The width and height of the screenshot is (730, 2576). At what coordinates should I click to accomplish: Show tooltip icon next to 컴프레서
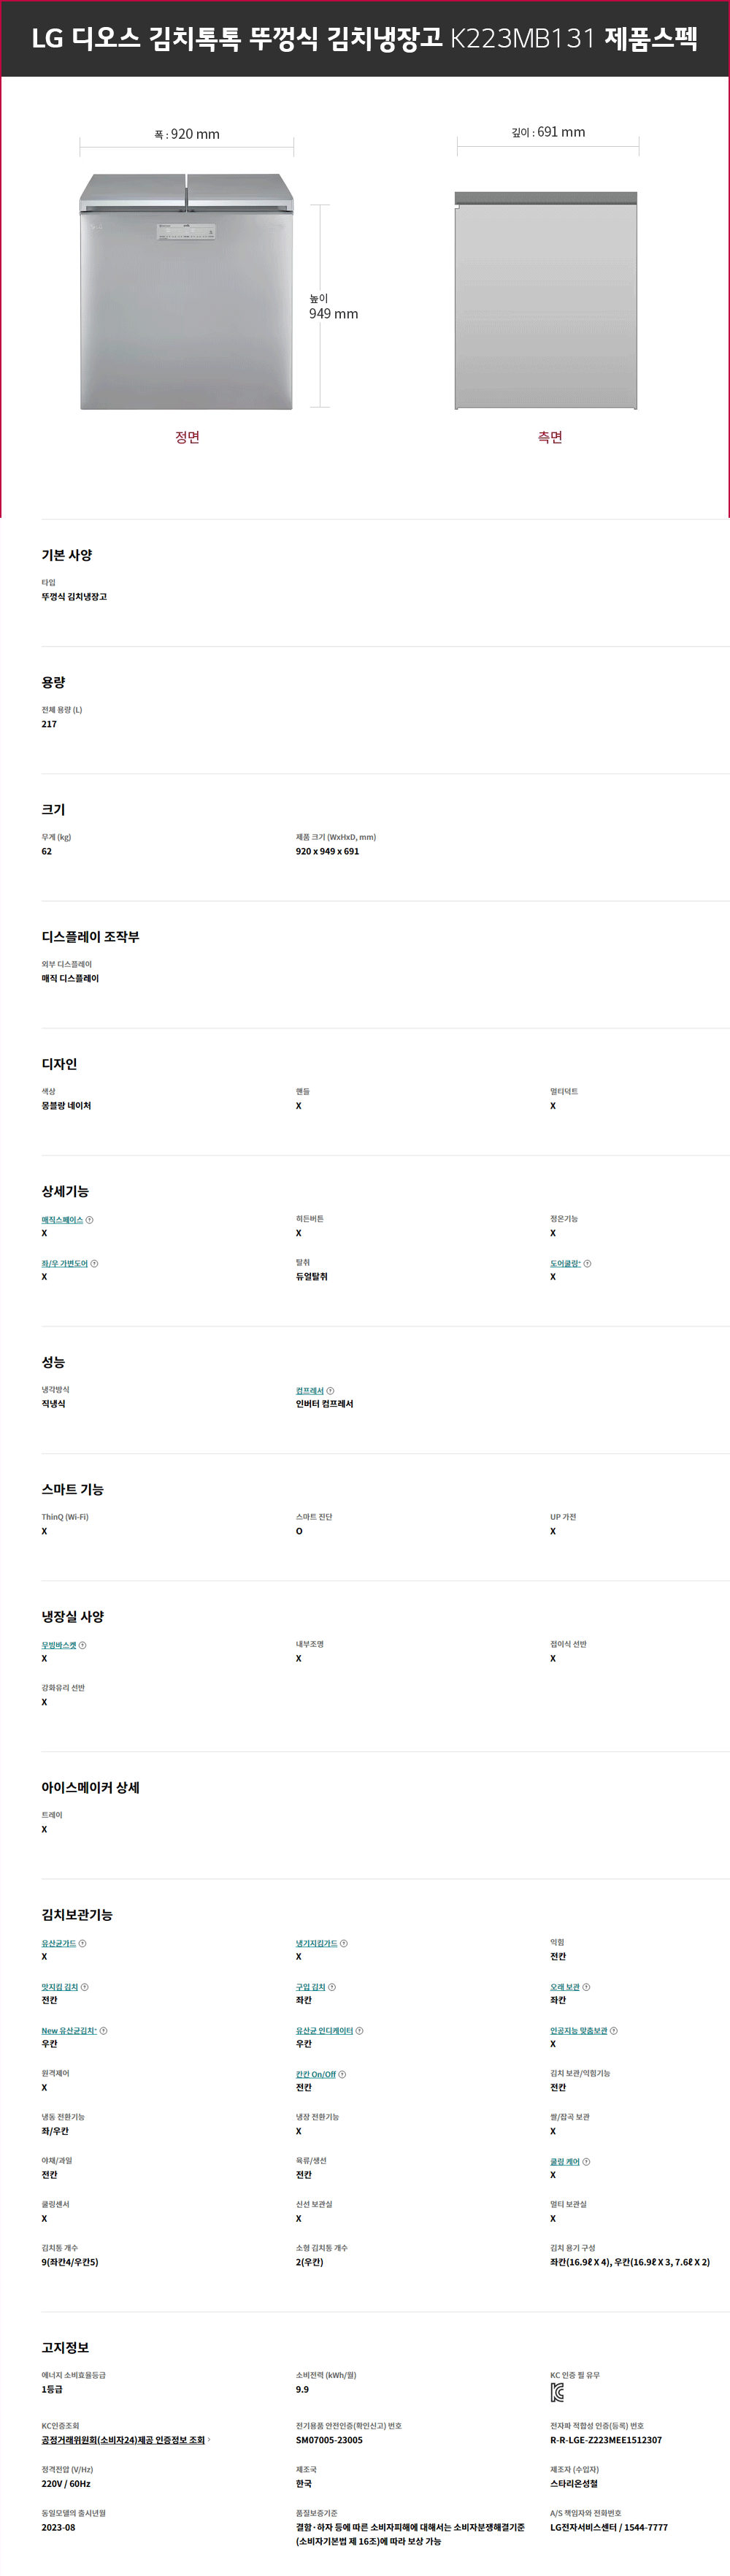[x=330, y=1391]
